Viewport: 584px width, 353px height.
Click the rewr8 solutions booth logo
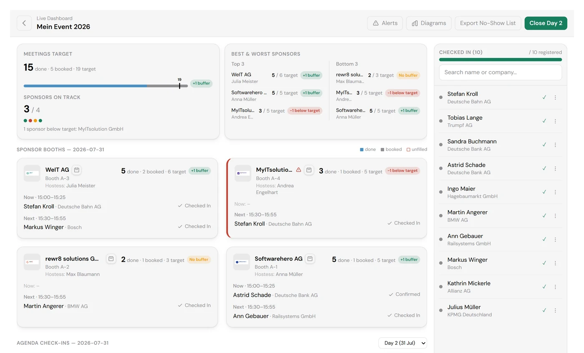[32, 262]
